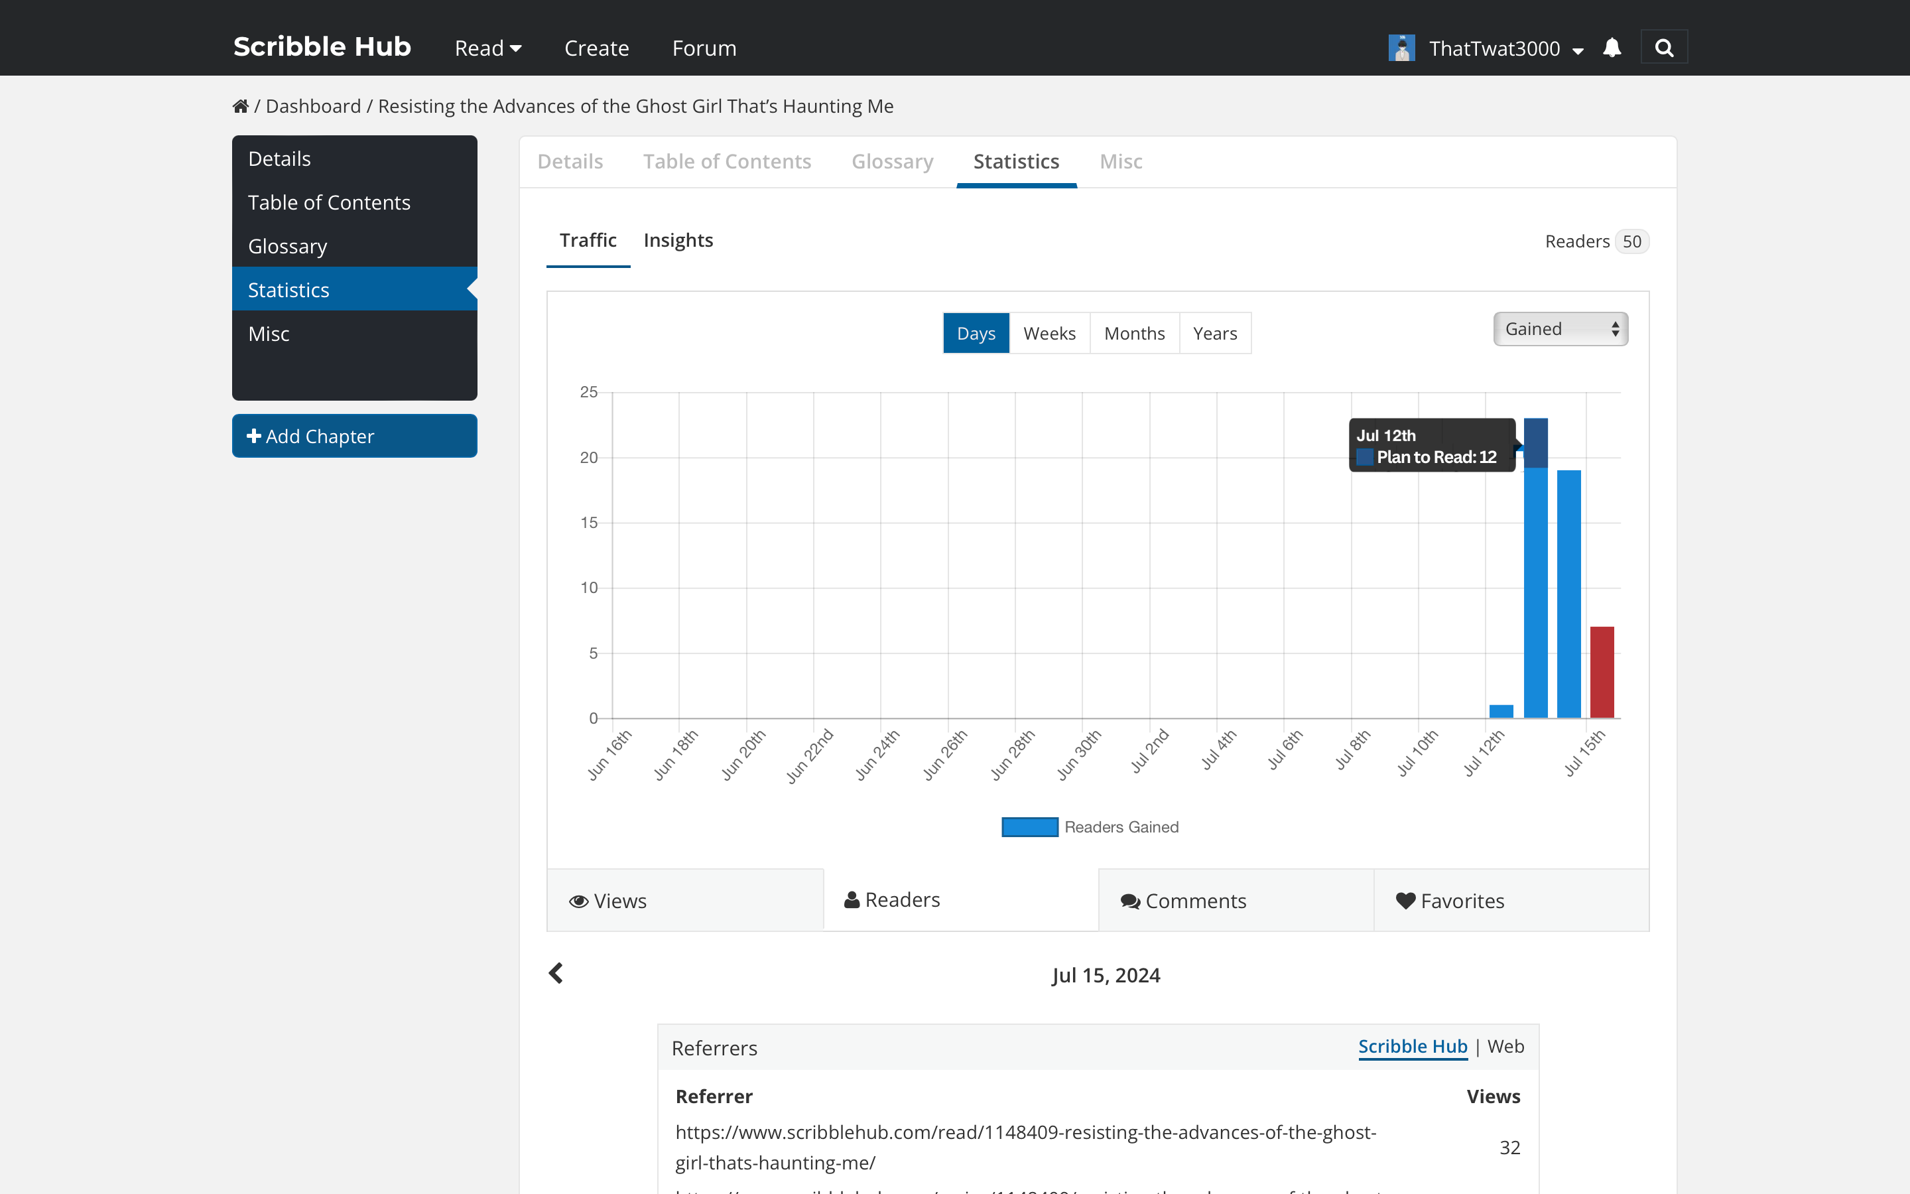
Task: Switch to the Insights tab
Action: tap(678, 240)
